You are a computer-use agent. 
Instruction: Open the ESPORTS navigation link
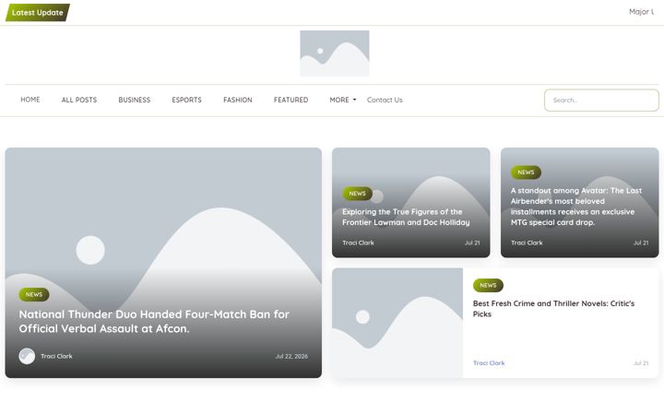[186, 100]
